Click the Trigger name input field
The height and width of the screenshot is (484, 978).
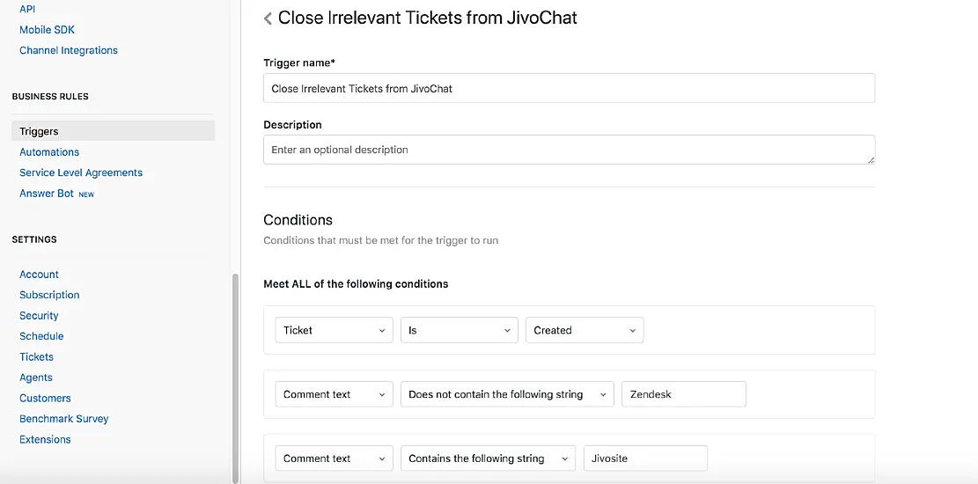tap(569, 88)
